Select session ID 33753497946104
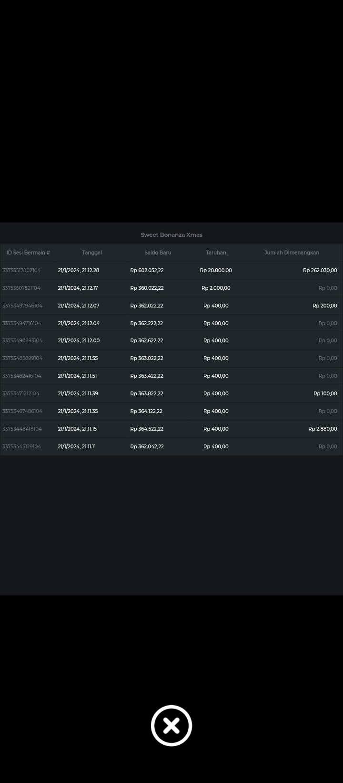 click(x=22, y=306)
